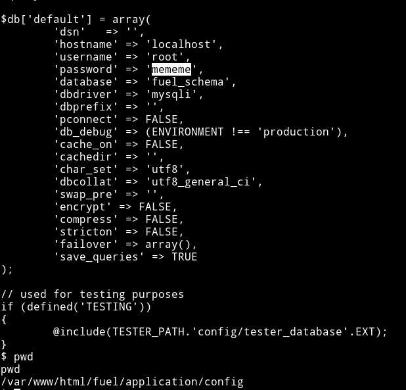
Task: Click the 'db_debug' key text
Action: pyautogui.click(x=85, y=132)
